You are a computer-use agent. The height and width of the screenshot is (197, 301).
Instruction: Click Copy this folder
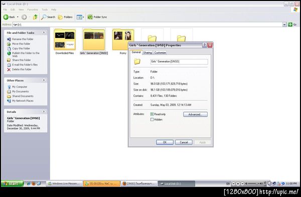coord(19,48)
